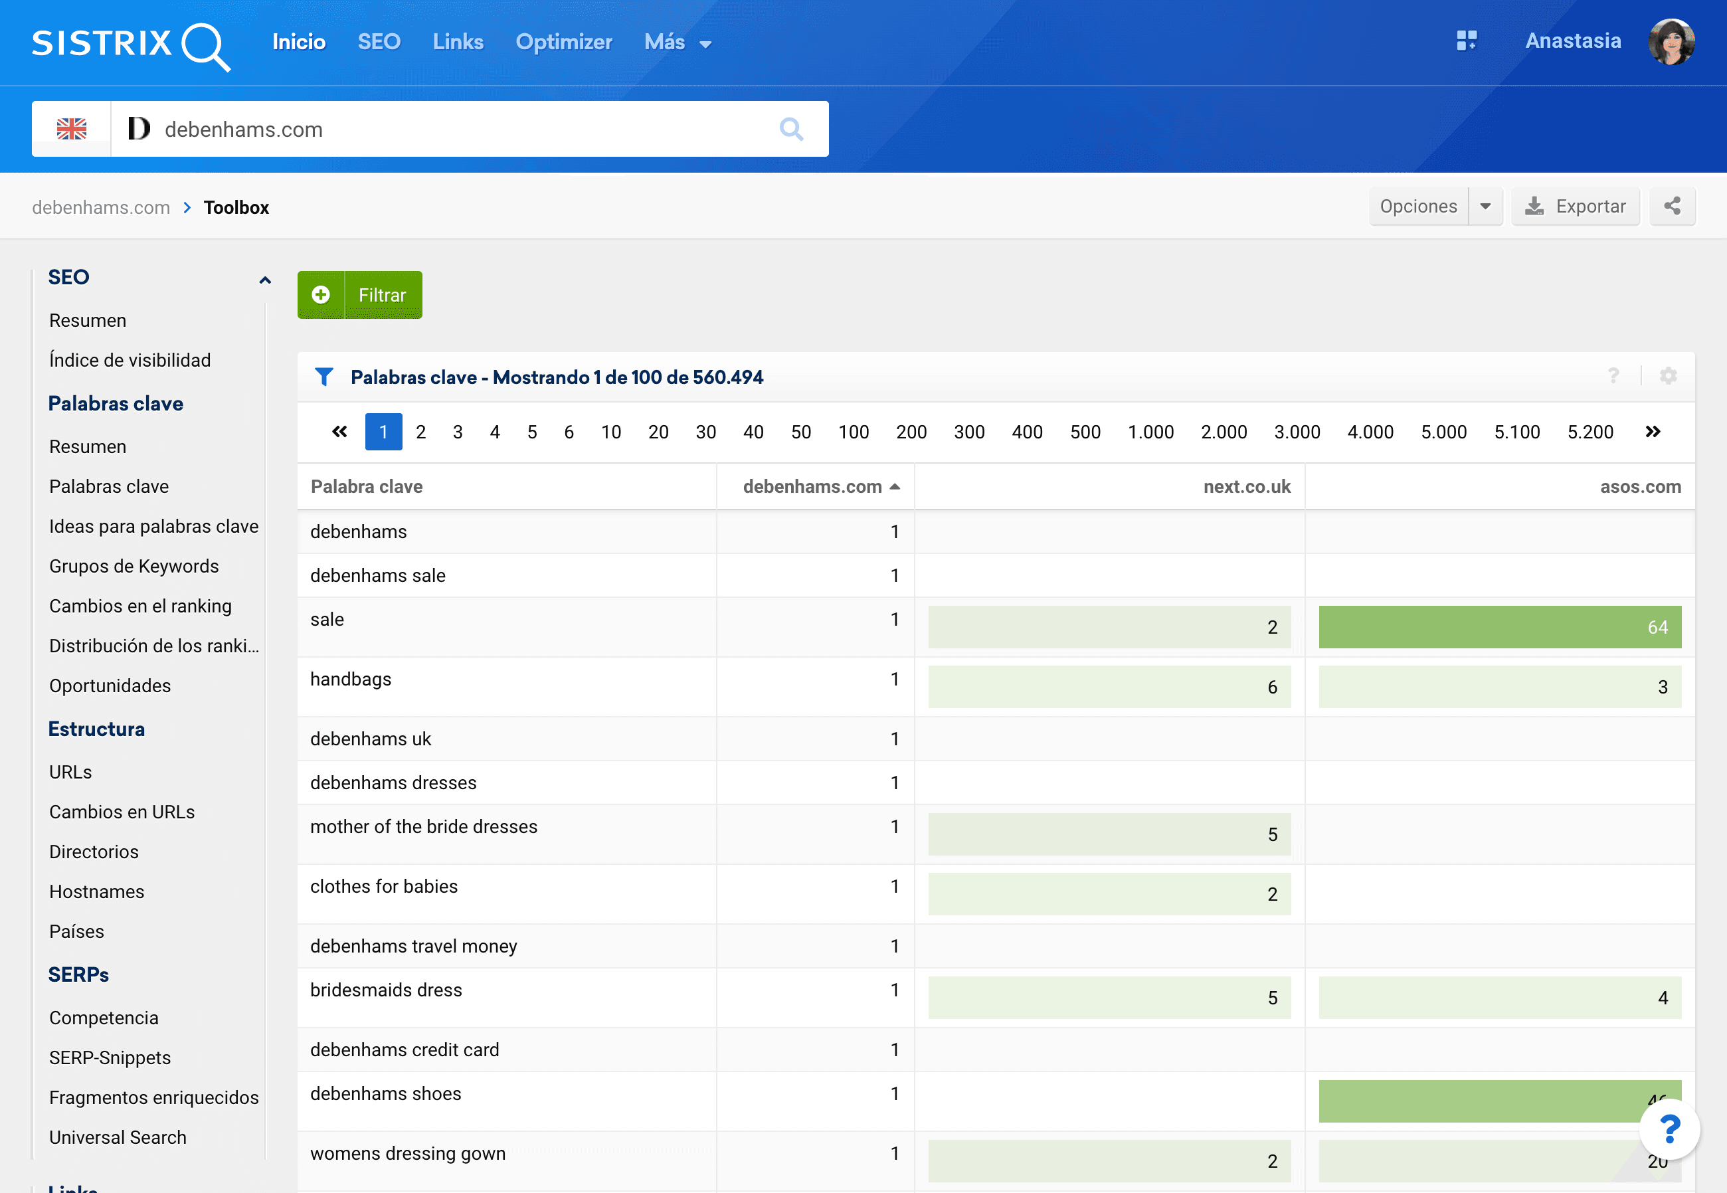This screenshot has height=1193, width=1727.
Task: Open the Opciones dropdown arrow
Action: tap(1485, 207)
